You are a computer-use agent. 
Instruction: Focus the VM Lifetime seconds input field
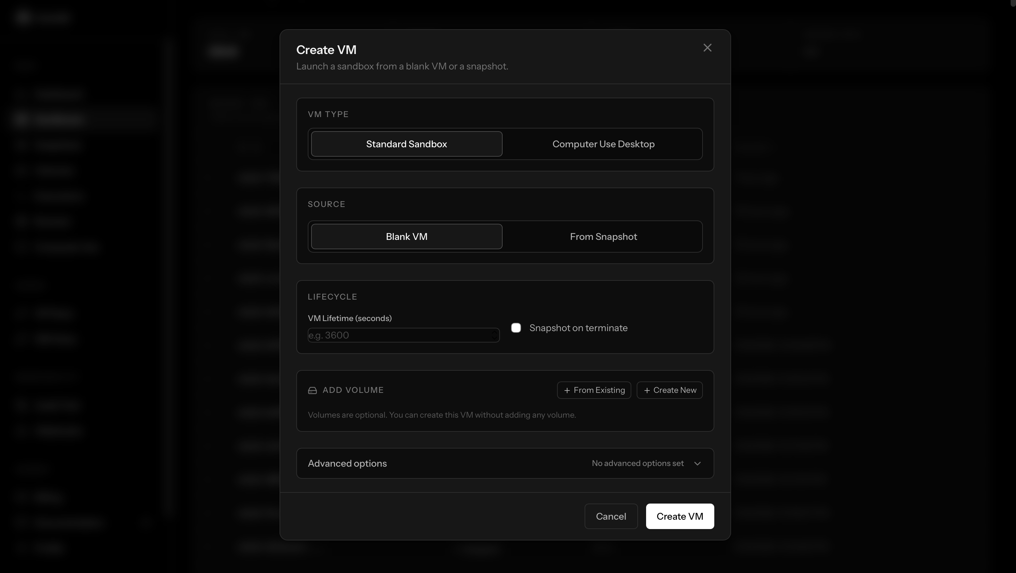[398, 335]
